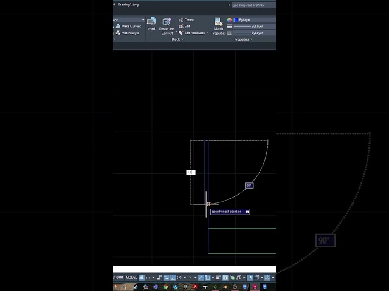Open Selection Filtering dropdown arrow
Image resolution: width=389 pixels, height=291 pixels.
click(262, 278)
